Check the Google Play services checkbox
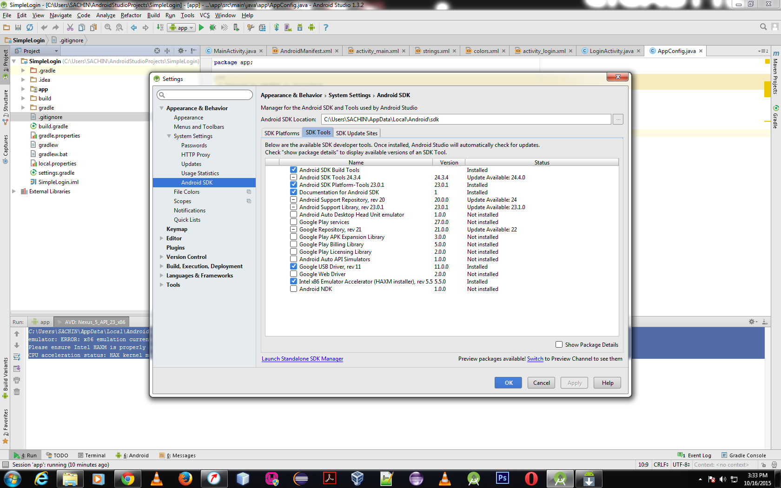 (x=293, y=222)
